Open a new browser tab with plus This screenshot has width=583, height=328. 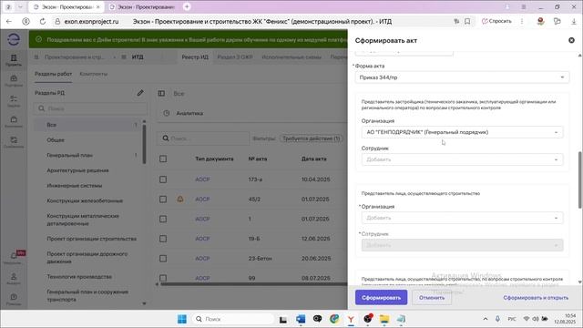click(x=187, y=6)
